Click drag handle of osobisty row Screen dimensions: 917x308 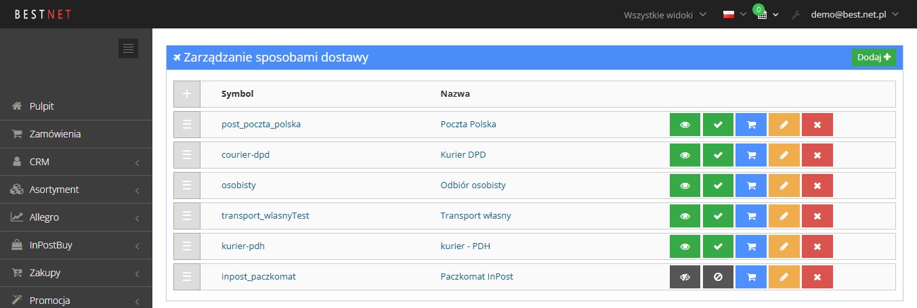187,185
